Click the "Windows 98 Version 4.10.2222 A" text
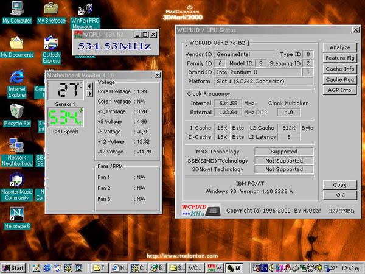365x274 pixels. pyautogui.click(x=249, y=192)
